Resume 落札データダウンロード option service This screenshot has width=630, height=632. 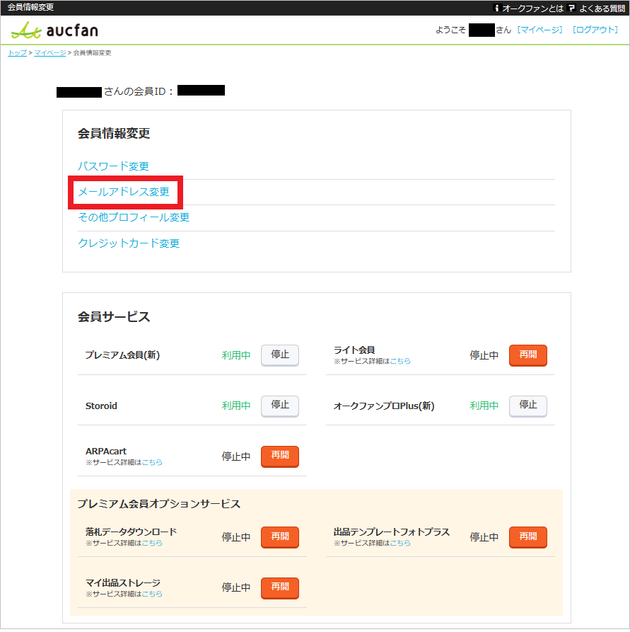pos(279,537)
